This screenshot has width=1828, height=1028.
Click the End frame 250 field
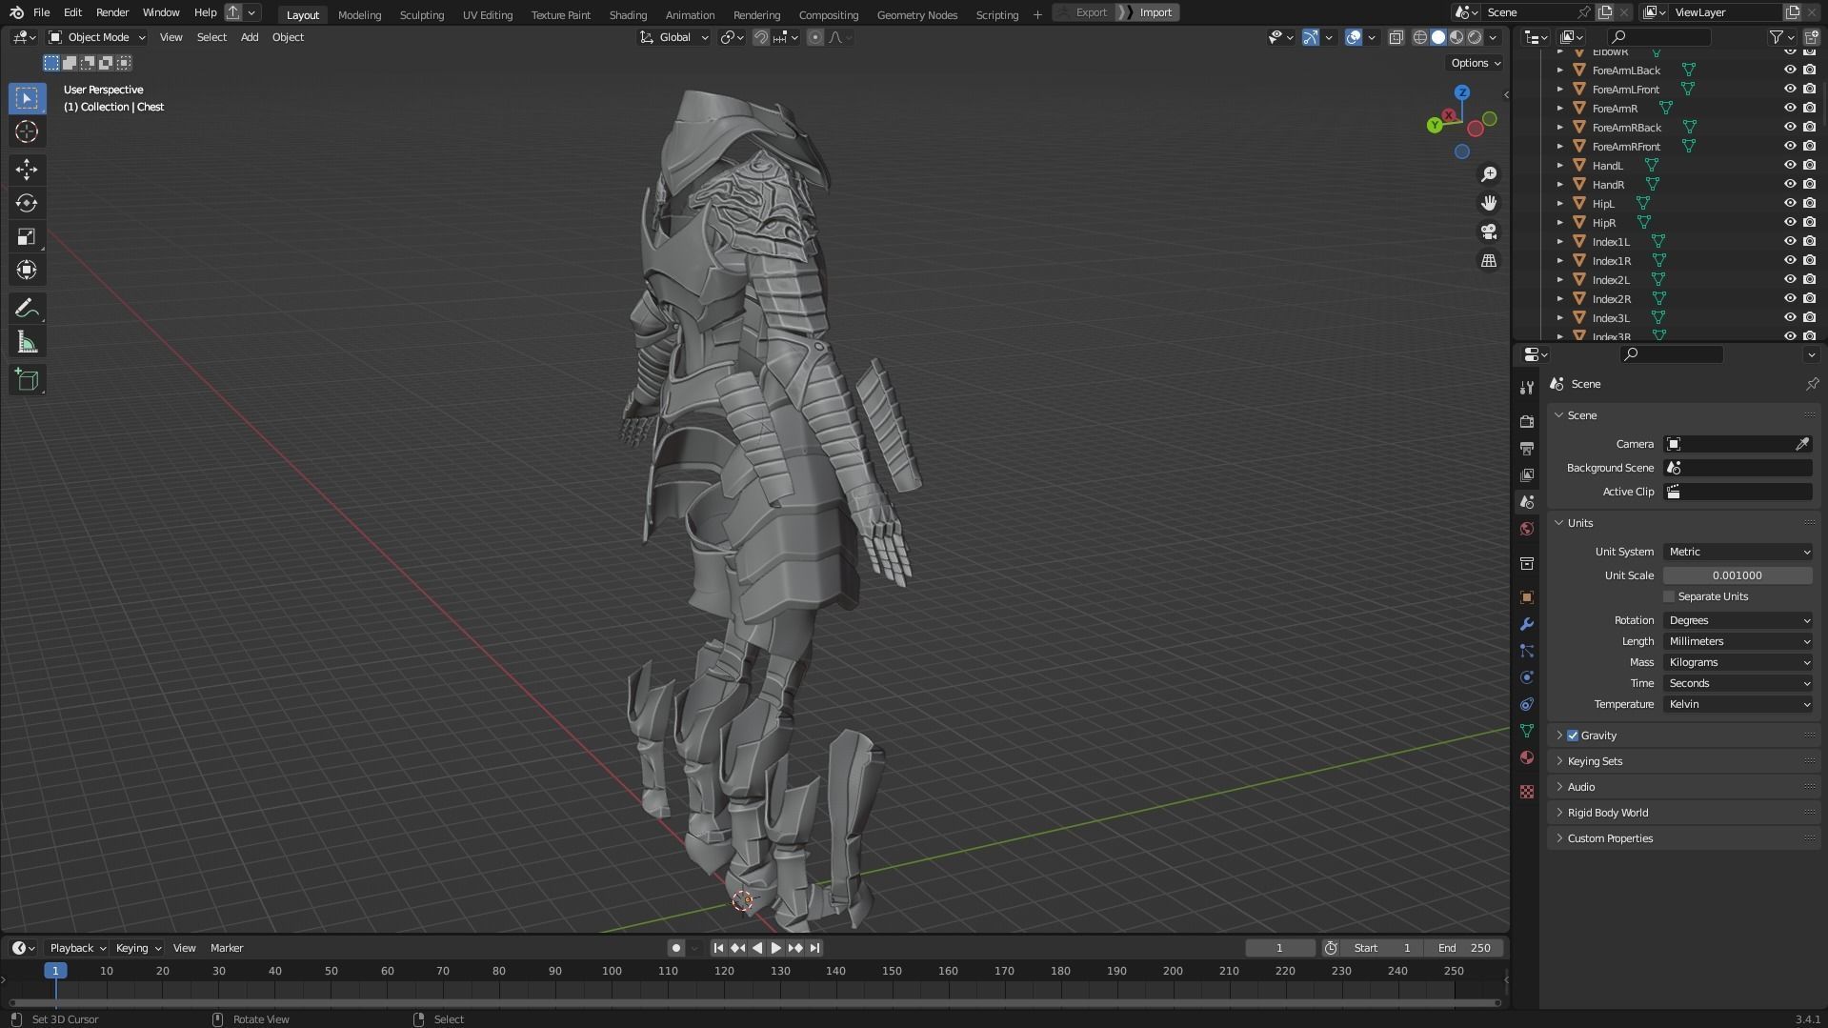pos(1464,948)
